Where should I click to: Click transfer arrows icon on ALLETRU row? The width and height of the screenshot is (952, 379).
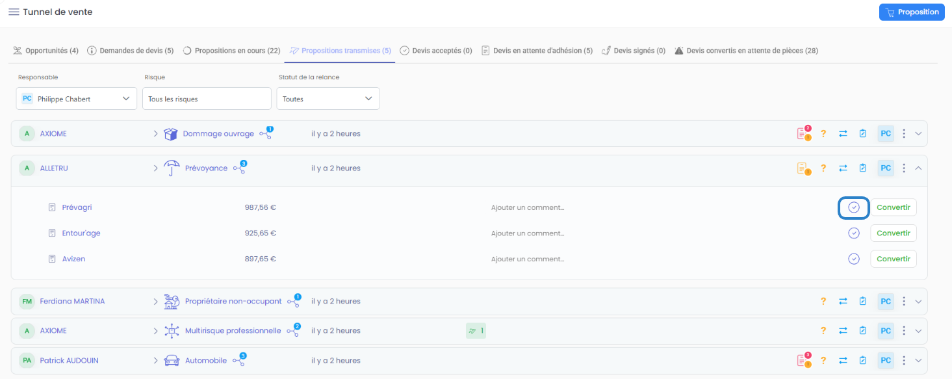pos(843,168)
